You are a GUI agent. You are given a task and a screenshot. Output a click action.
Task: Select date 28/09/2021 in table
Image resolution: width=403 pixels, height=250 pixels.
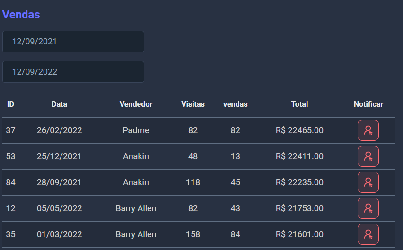click(59, 182)
